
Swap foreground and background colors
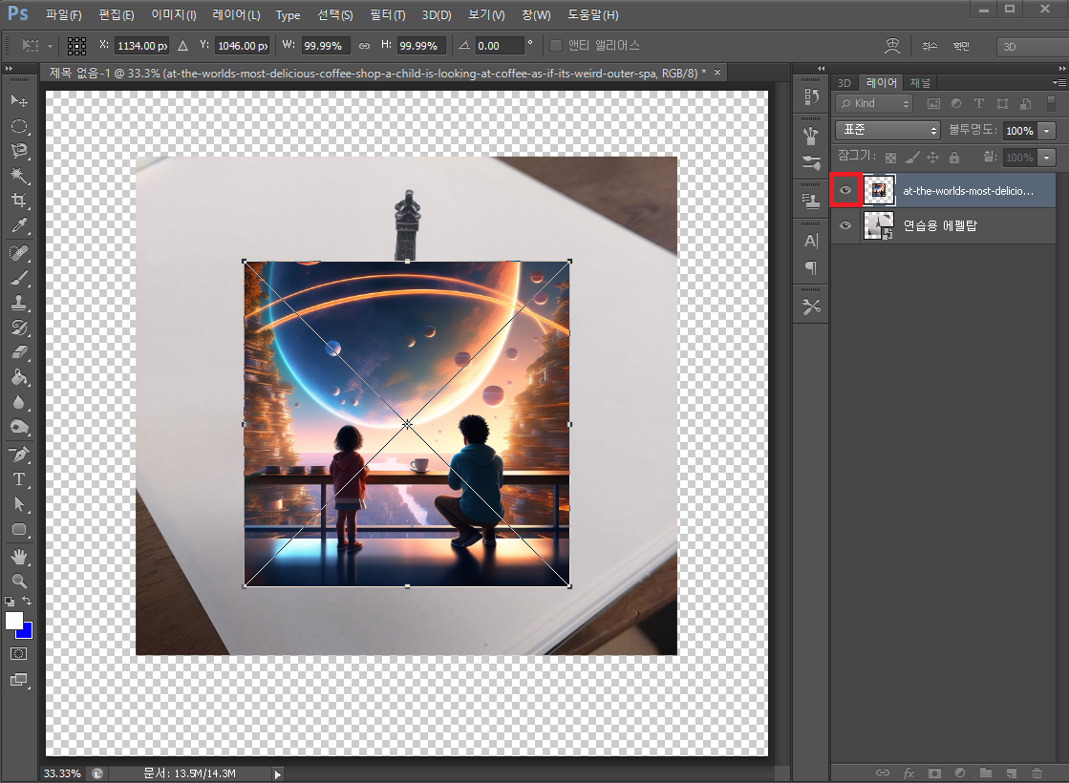[27, 601]
